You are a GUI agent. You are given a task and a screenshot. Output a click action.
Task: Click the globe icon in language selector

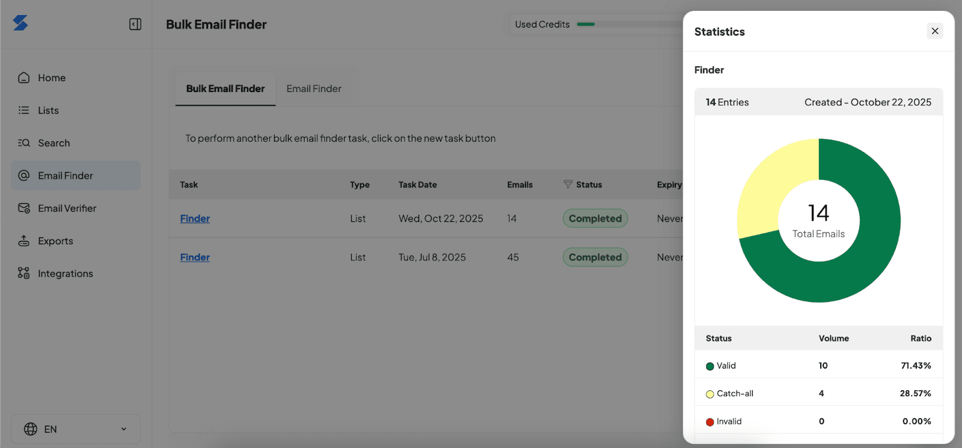[x=31, y=429]
